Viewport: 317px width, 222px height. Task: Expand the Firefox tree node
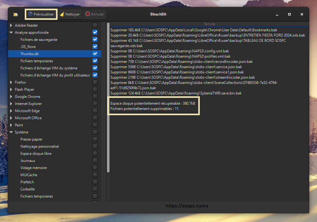click(11, 82)
